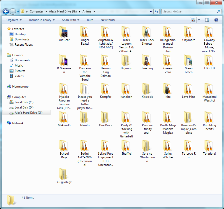
Task: Click the search magnifier icon
Action: tap(218, 11)
